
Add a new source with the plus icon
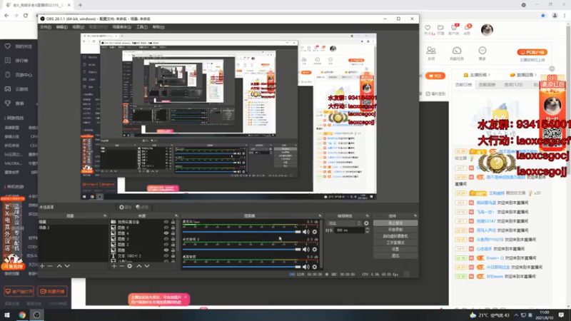114,266
